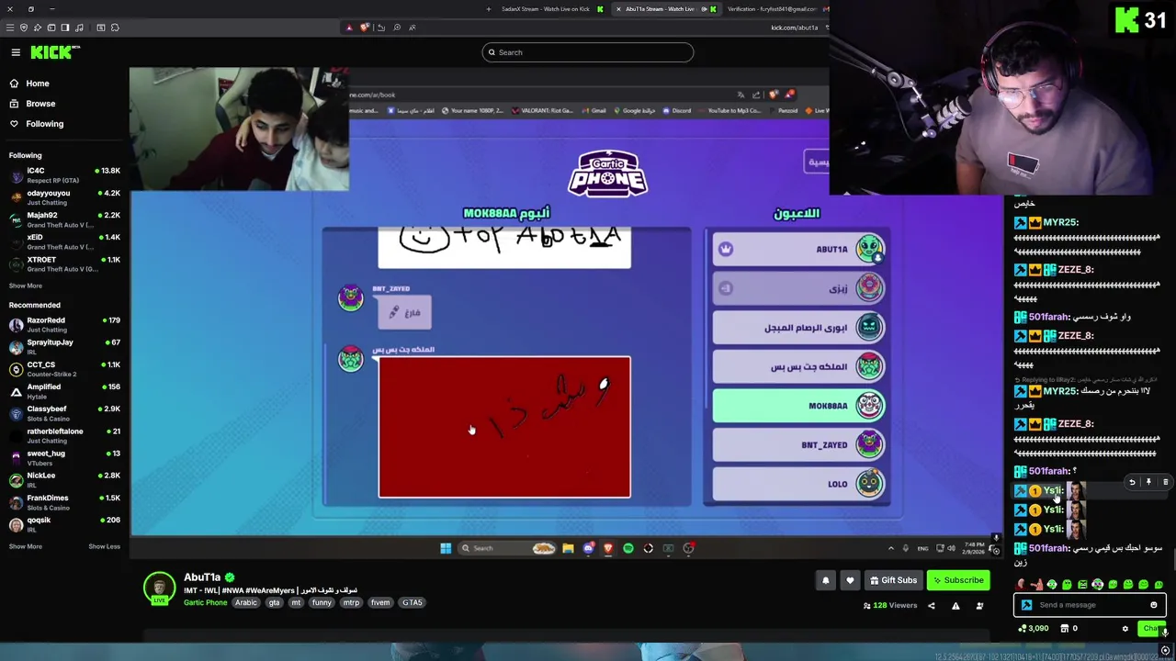Open chat settings gear icon

[1125, 629]
